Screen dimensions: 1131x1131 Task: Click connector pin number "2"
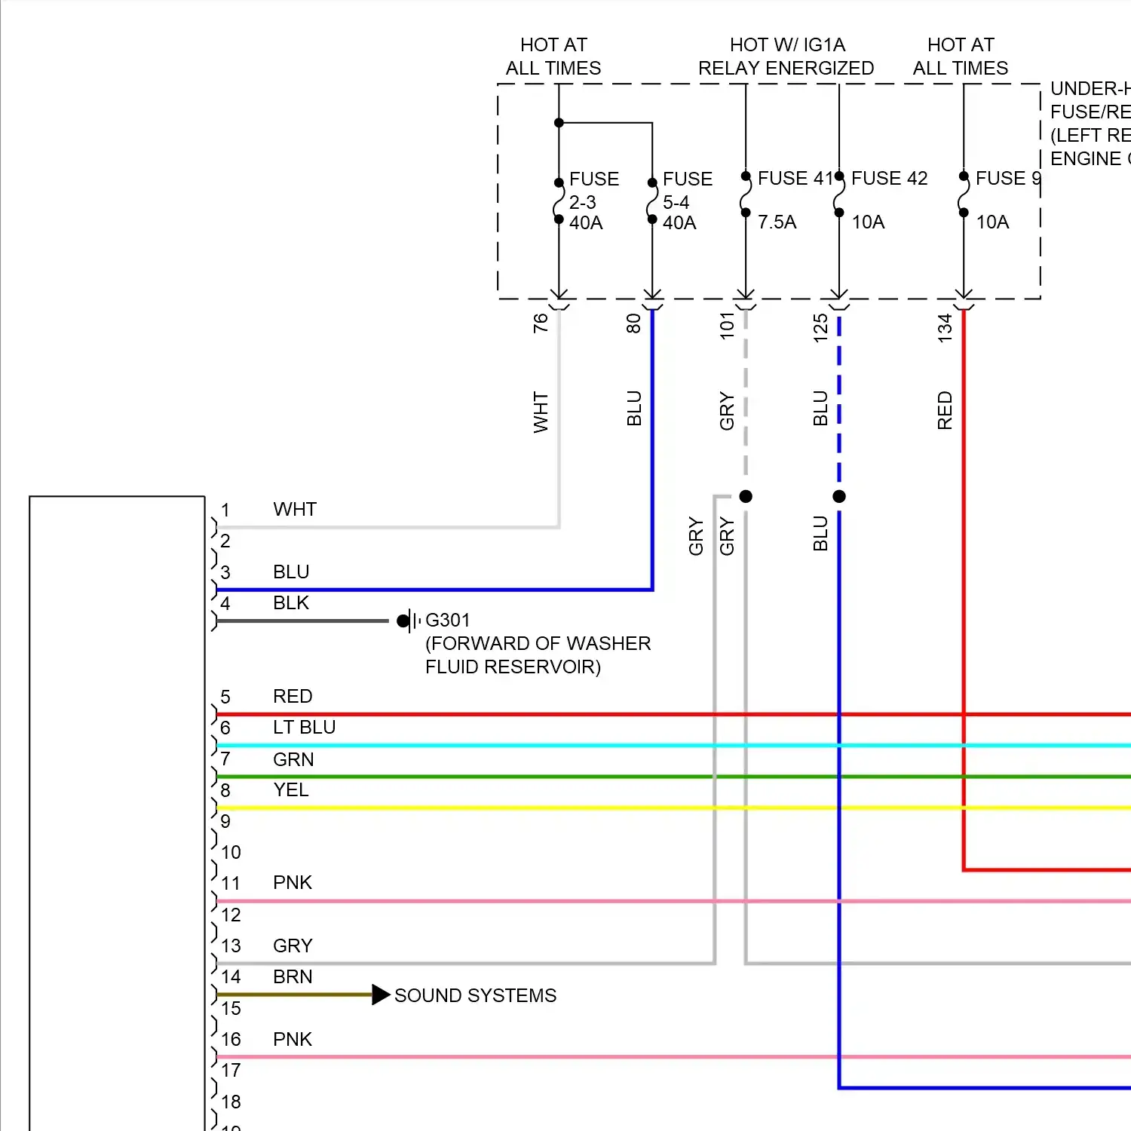tap(225, 541)
